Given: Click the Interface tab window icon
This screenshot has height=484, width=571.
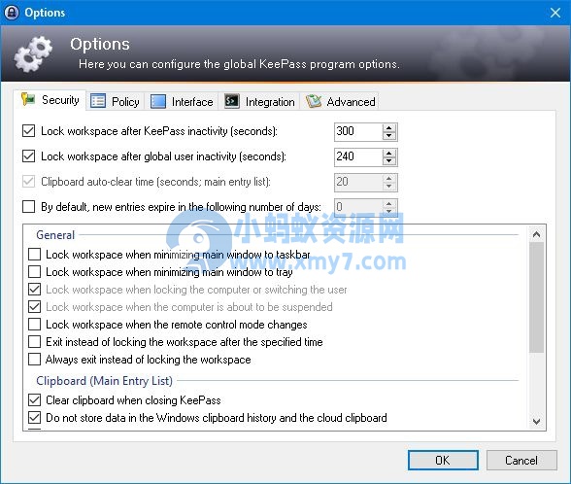Looking at the screenshot, I should coord(158,101).
